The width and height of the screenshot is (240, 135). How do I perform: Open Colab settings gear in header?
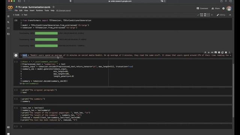[x=223, y=8]
